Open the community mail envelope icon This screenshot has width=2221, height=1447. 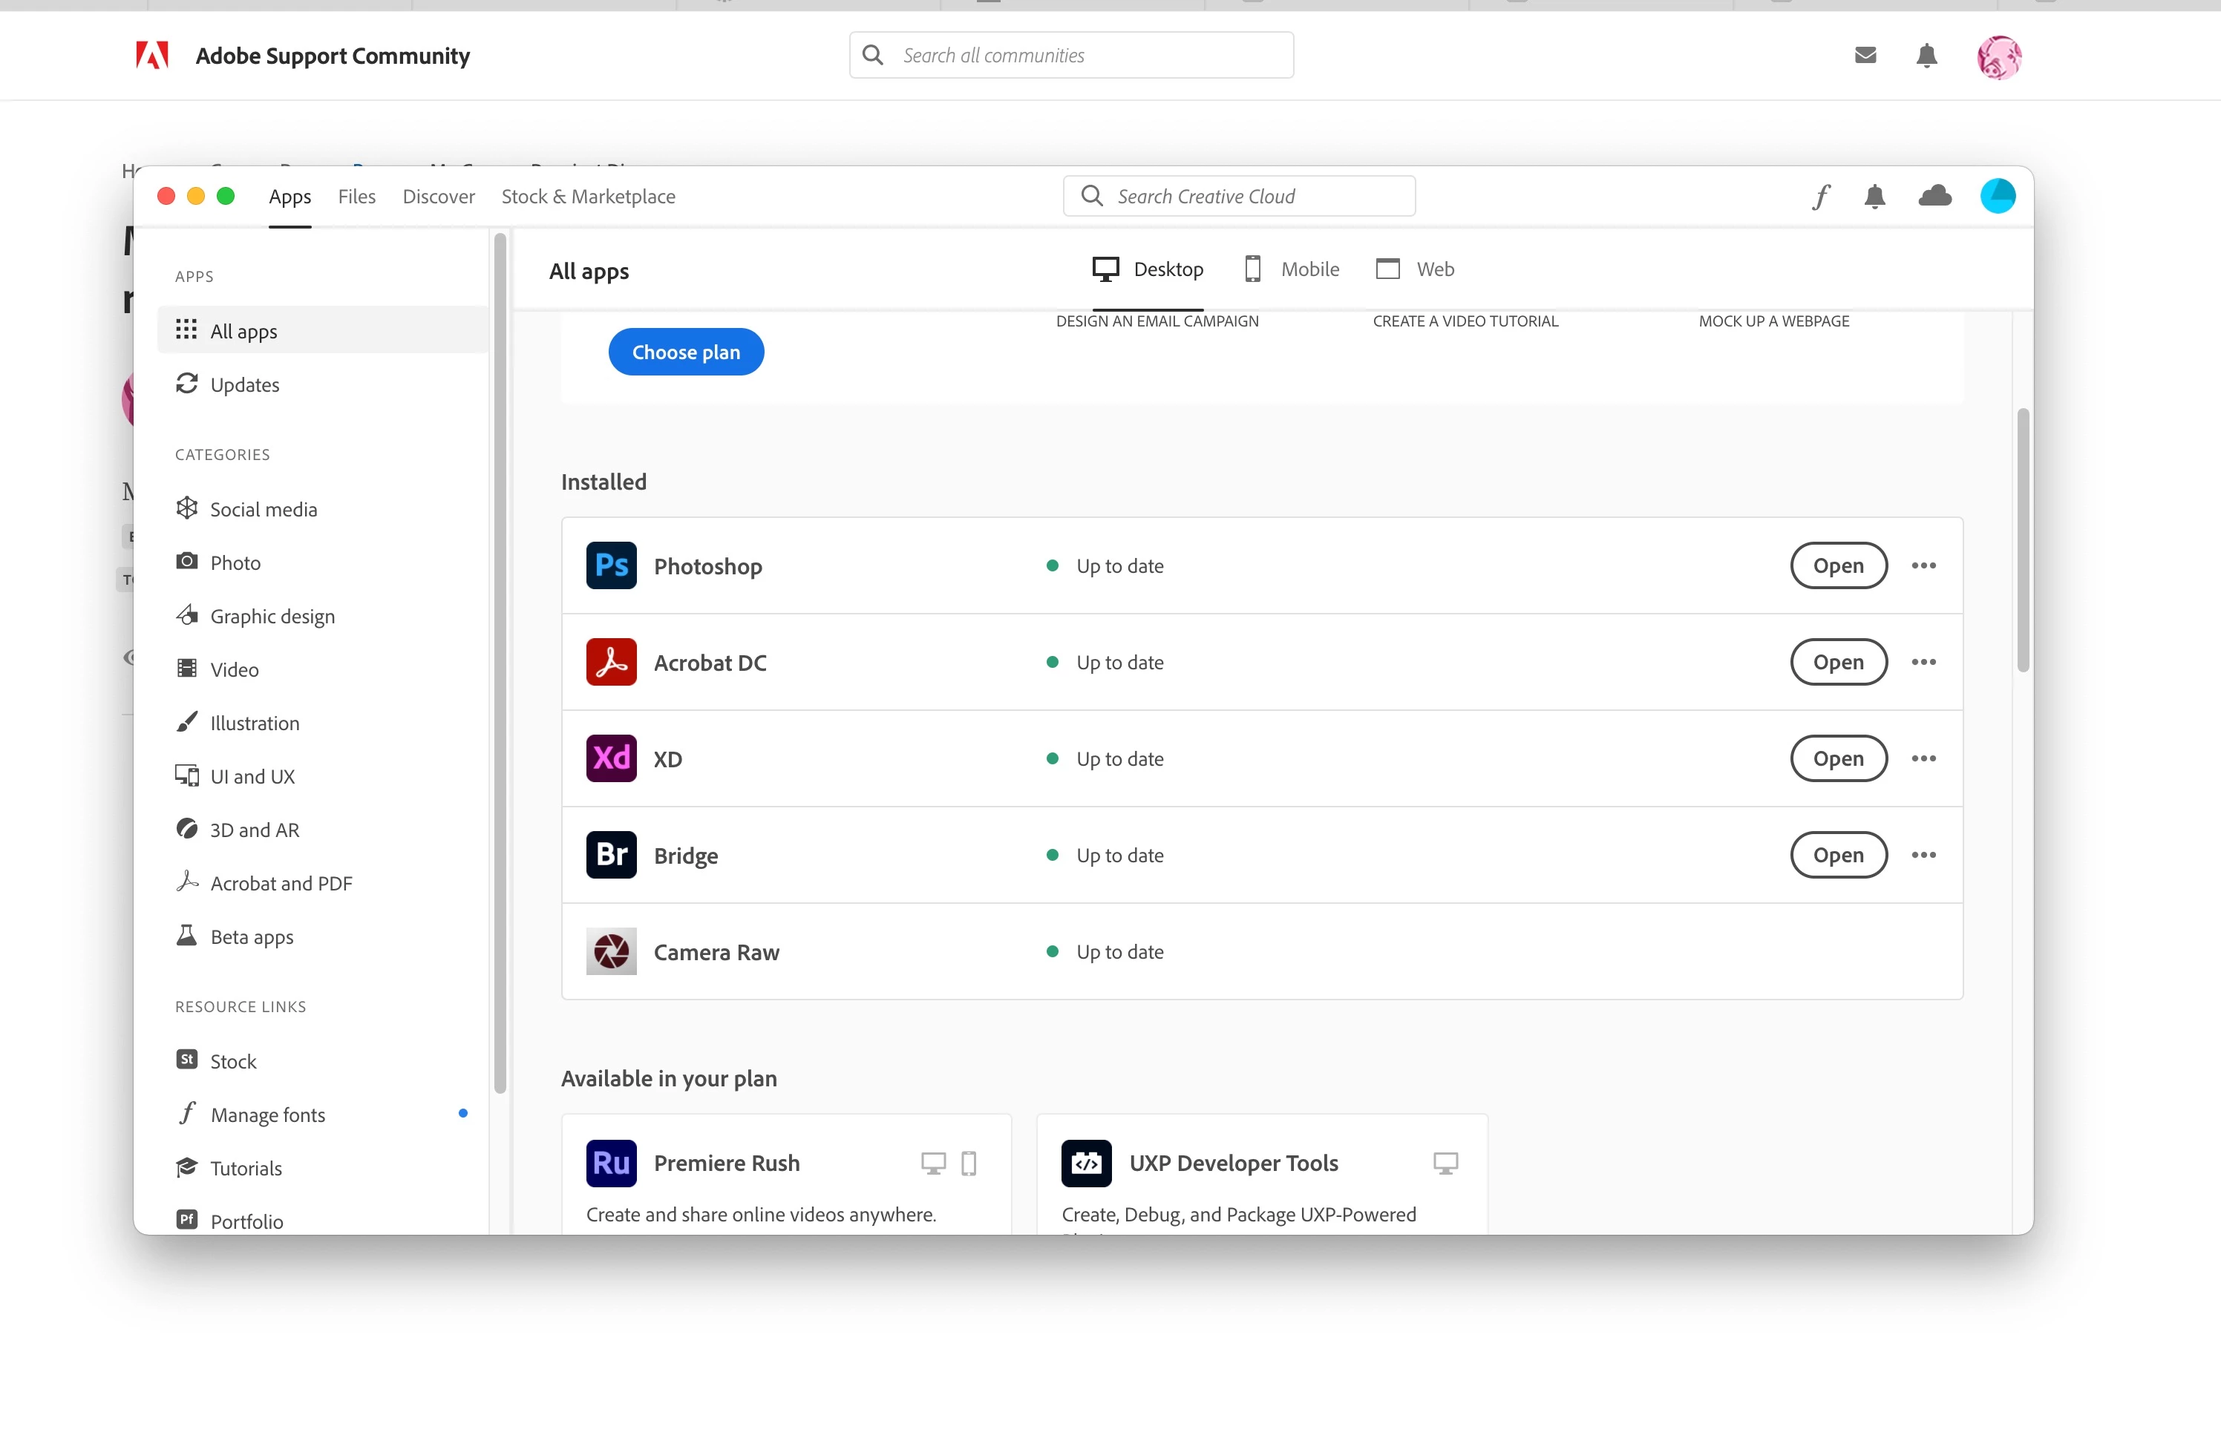[1865, 55]
